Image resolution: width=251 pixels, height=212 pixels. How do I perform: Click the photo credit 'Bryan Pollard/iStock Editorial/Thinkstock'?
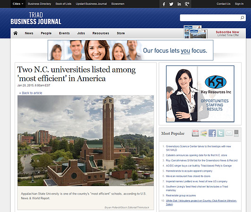pyautogui.click(x=127, y=207)
